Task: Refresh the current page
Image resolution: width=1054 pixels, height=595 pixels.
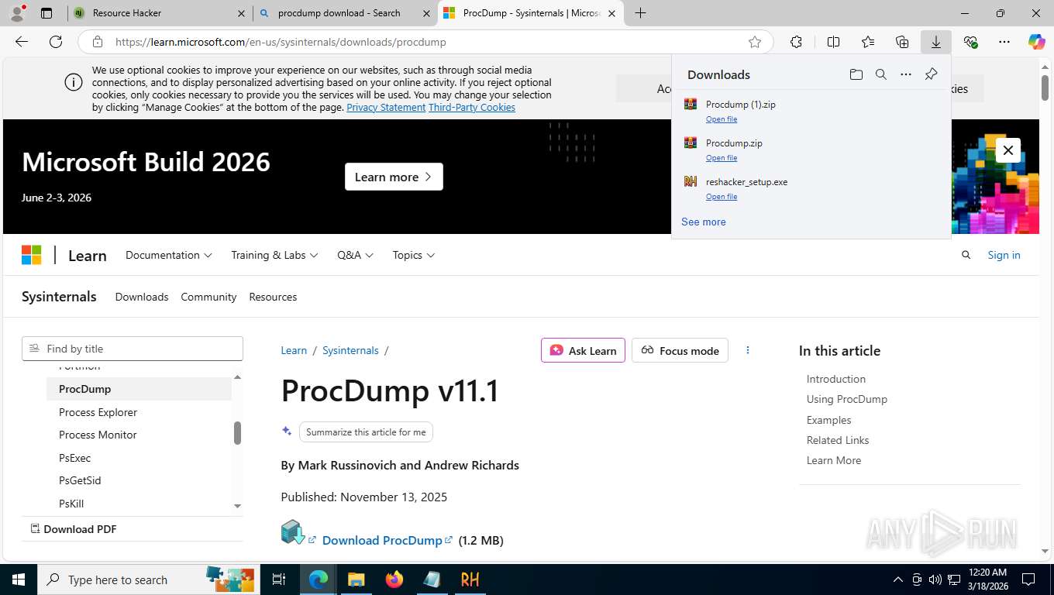Action: [56, 42]
